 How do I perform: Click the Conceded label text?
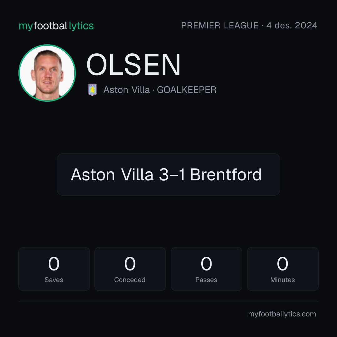tap(130, 280)
